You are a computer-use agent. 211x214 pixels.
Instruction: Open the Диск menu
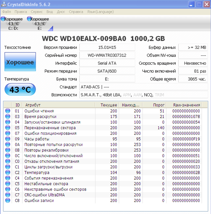(61, 12)
